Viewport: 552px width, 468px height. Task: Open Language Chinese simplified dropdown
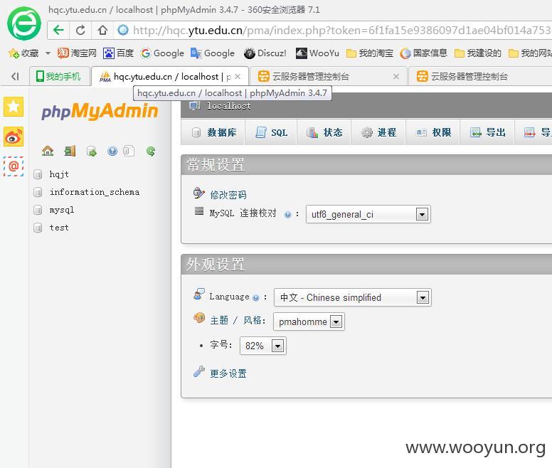[353, 298]
